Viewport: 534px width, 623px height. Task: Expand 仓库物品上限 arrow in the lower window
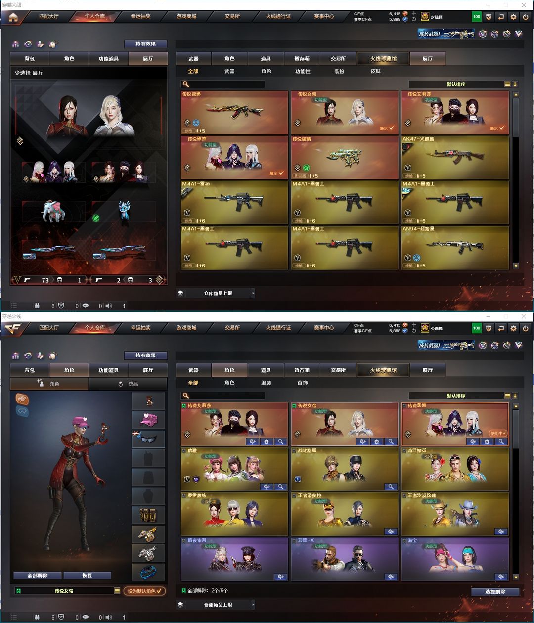(x=253, y=605)
